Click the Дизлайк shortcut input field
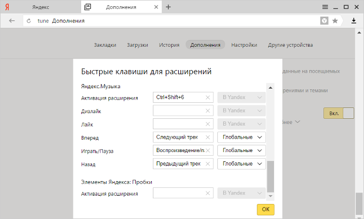 tap(183, 111)
